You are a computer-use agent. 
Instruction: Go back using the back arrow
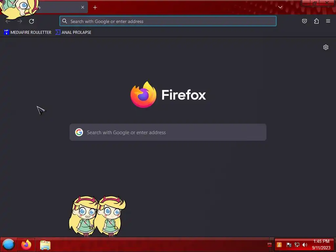click(8, 21)
